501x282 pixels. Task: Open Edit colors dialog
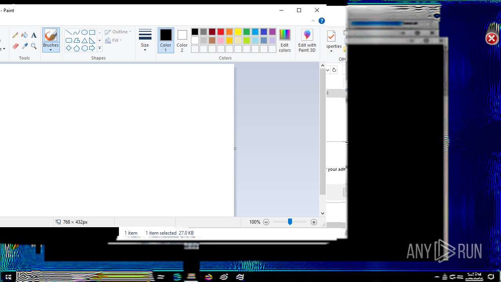[x=285, y=40]
